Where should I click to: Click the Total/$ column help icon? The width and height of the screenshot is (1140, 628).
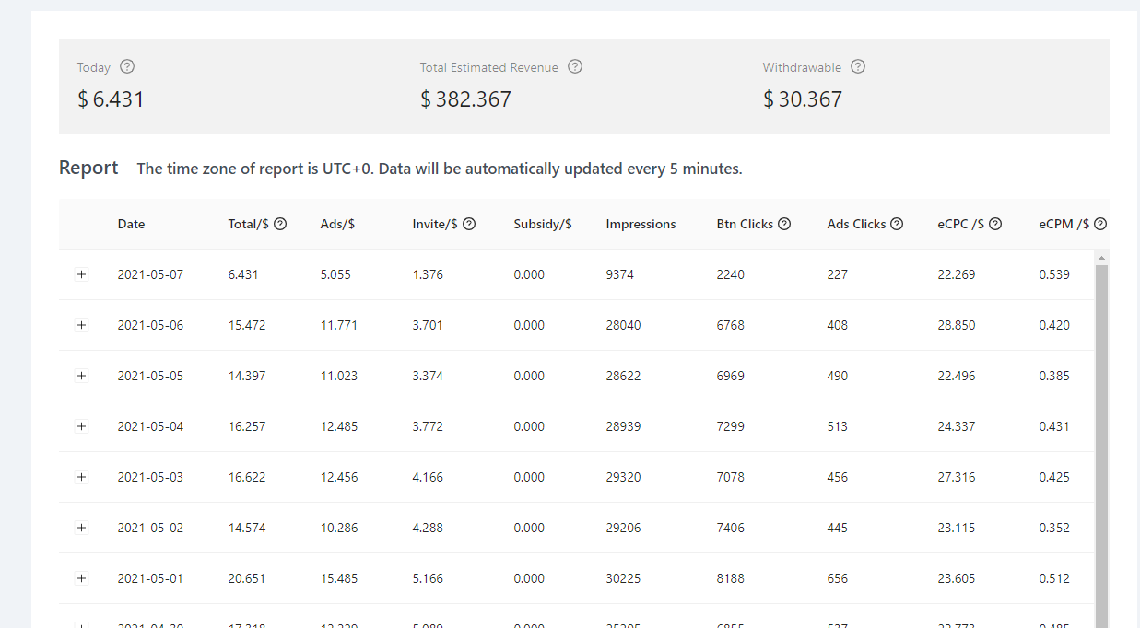pos(280,224)
